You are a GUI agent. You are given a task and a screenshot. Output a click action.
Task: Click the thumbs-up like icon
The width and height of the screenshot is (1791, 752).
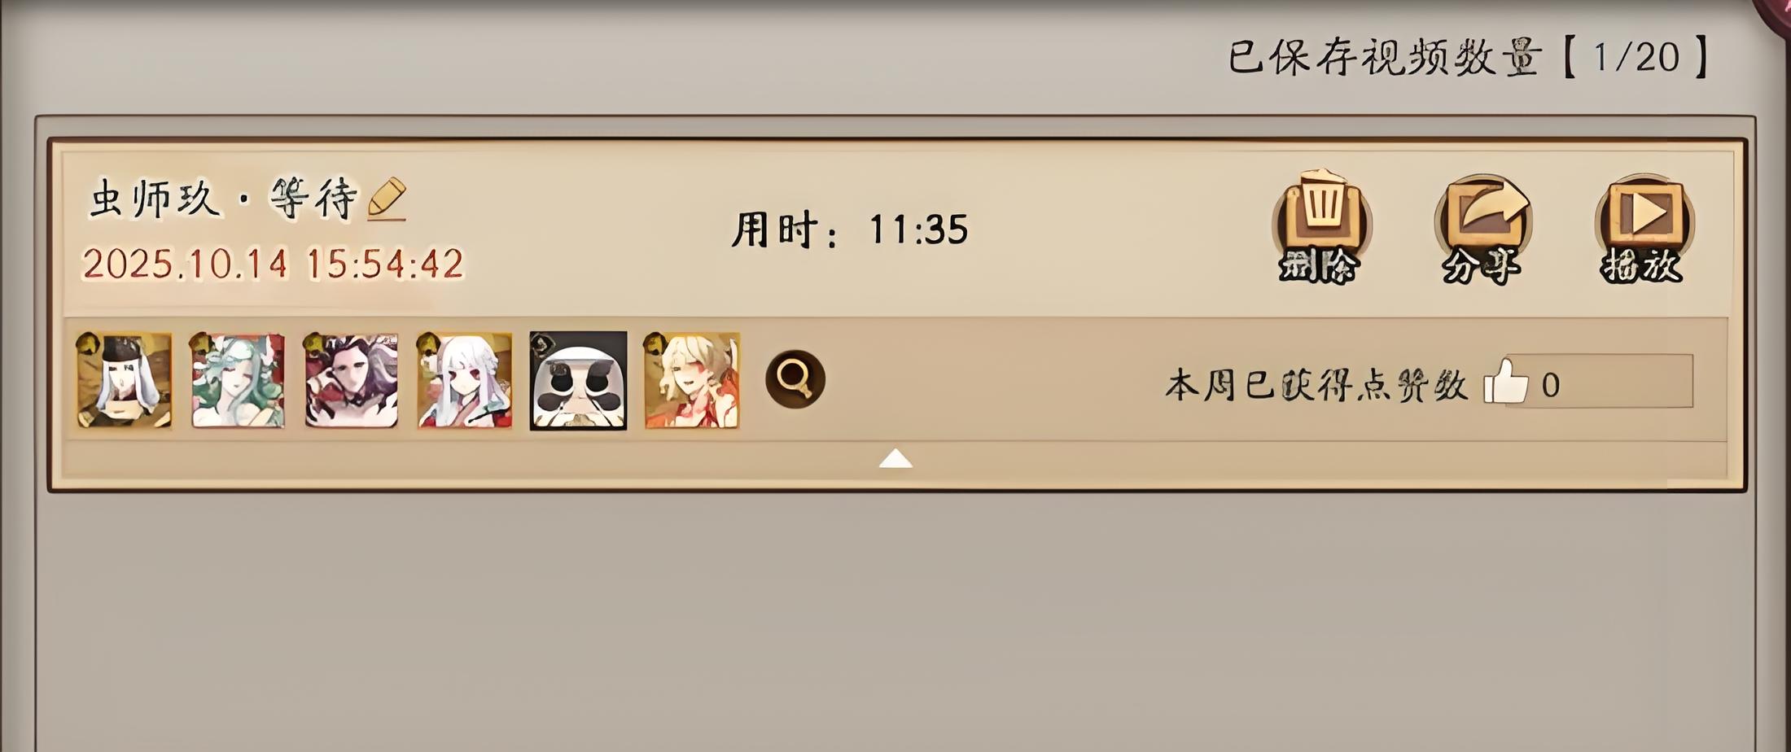[1505, 382]
